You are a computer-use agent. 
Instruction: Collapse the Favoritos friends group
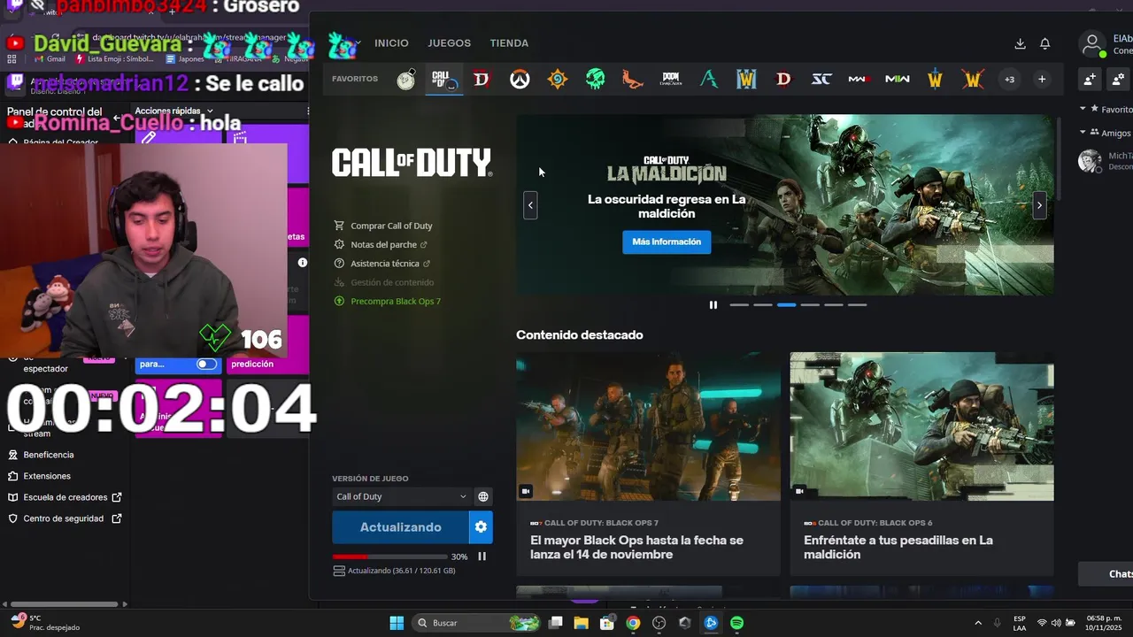tap(1083, 109)
